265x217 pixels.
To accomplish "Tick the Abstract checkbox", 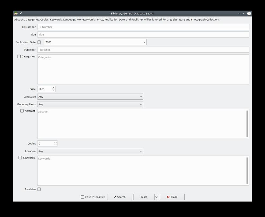I will (x=22, y=111).
